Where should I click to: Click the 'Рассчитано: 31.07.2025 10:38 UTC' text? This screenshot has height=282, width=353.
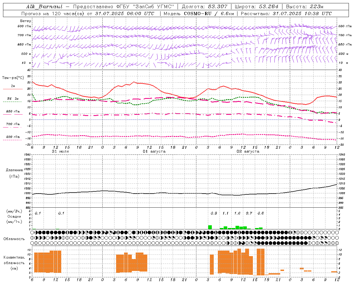(x=286, y=13)
